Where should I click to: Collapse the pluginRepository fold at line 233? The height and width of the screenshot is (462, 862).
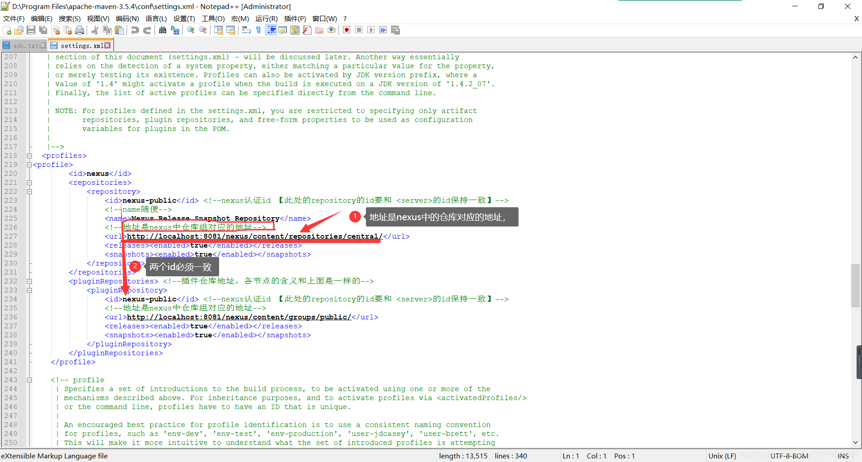(29, 290)
